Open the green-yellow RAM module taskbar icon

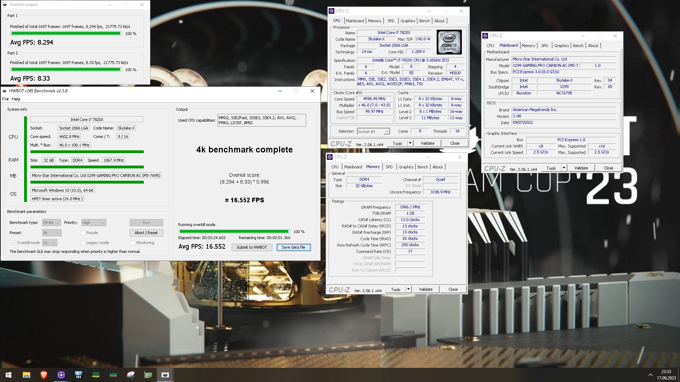coord(96,375)
